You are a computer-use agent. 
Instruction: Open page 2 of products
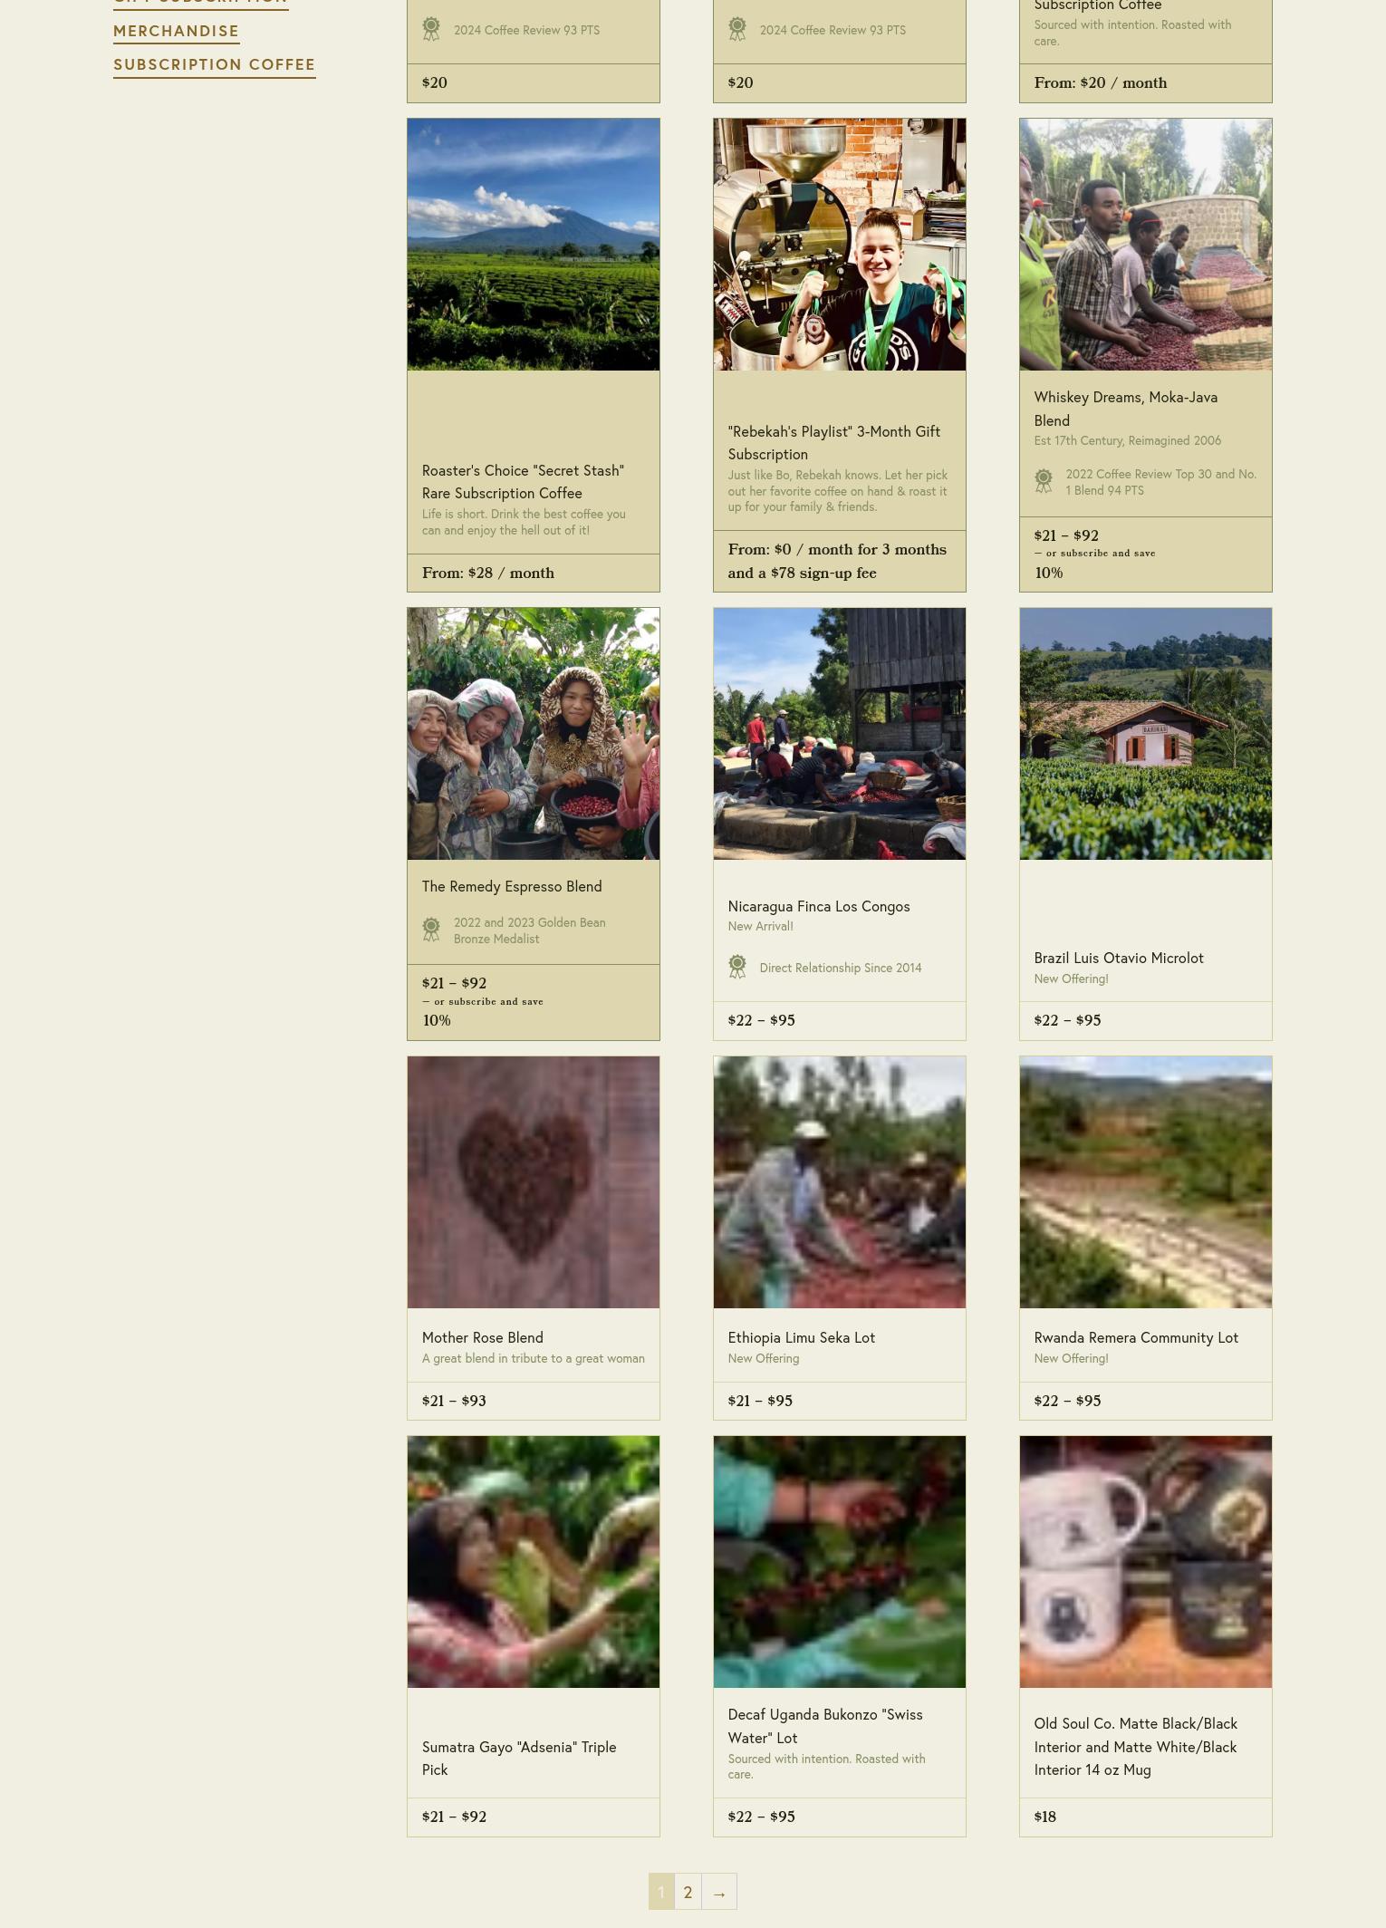(688, 1892)
